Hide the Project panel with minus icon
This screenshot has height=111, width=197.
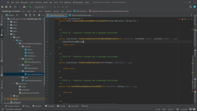pos(43,15)
